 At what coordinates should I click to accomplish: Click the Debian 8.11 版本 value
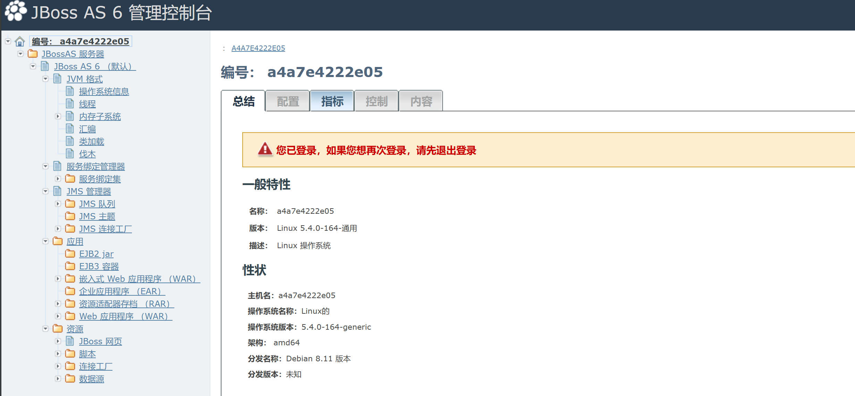(318, 359)
